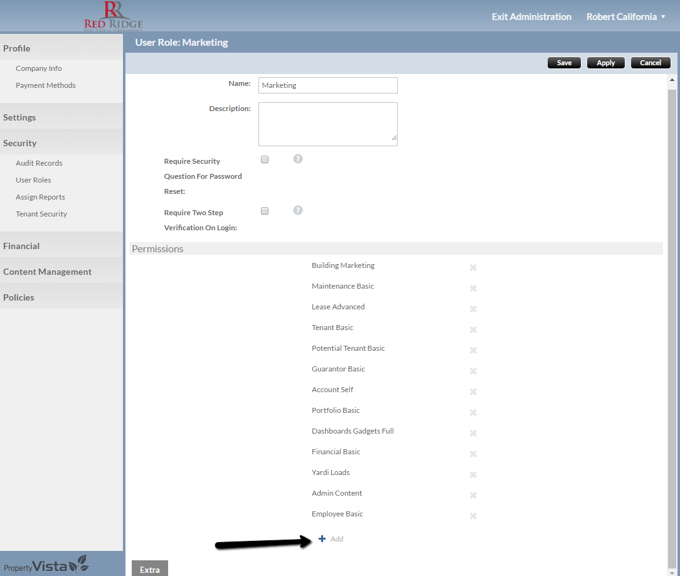Open the Robert California user dropdown
The width and height of the screenshot is (680, 576).
625,17
